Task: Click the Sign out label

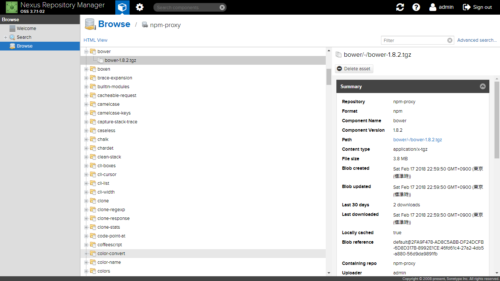Action: 482,7
